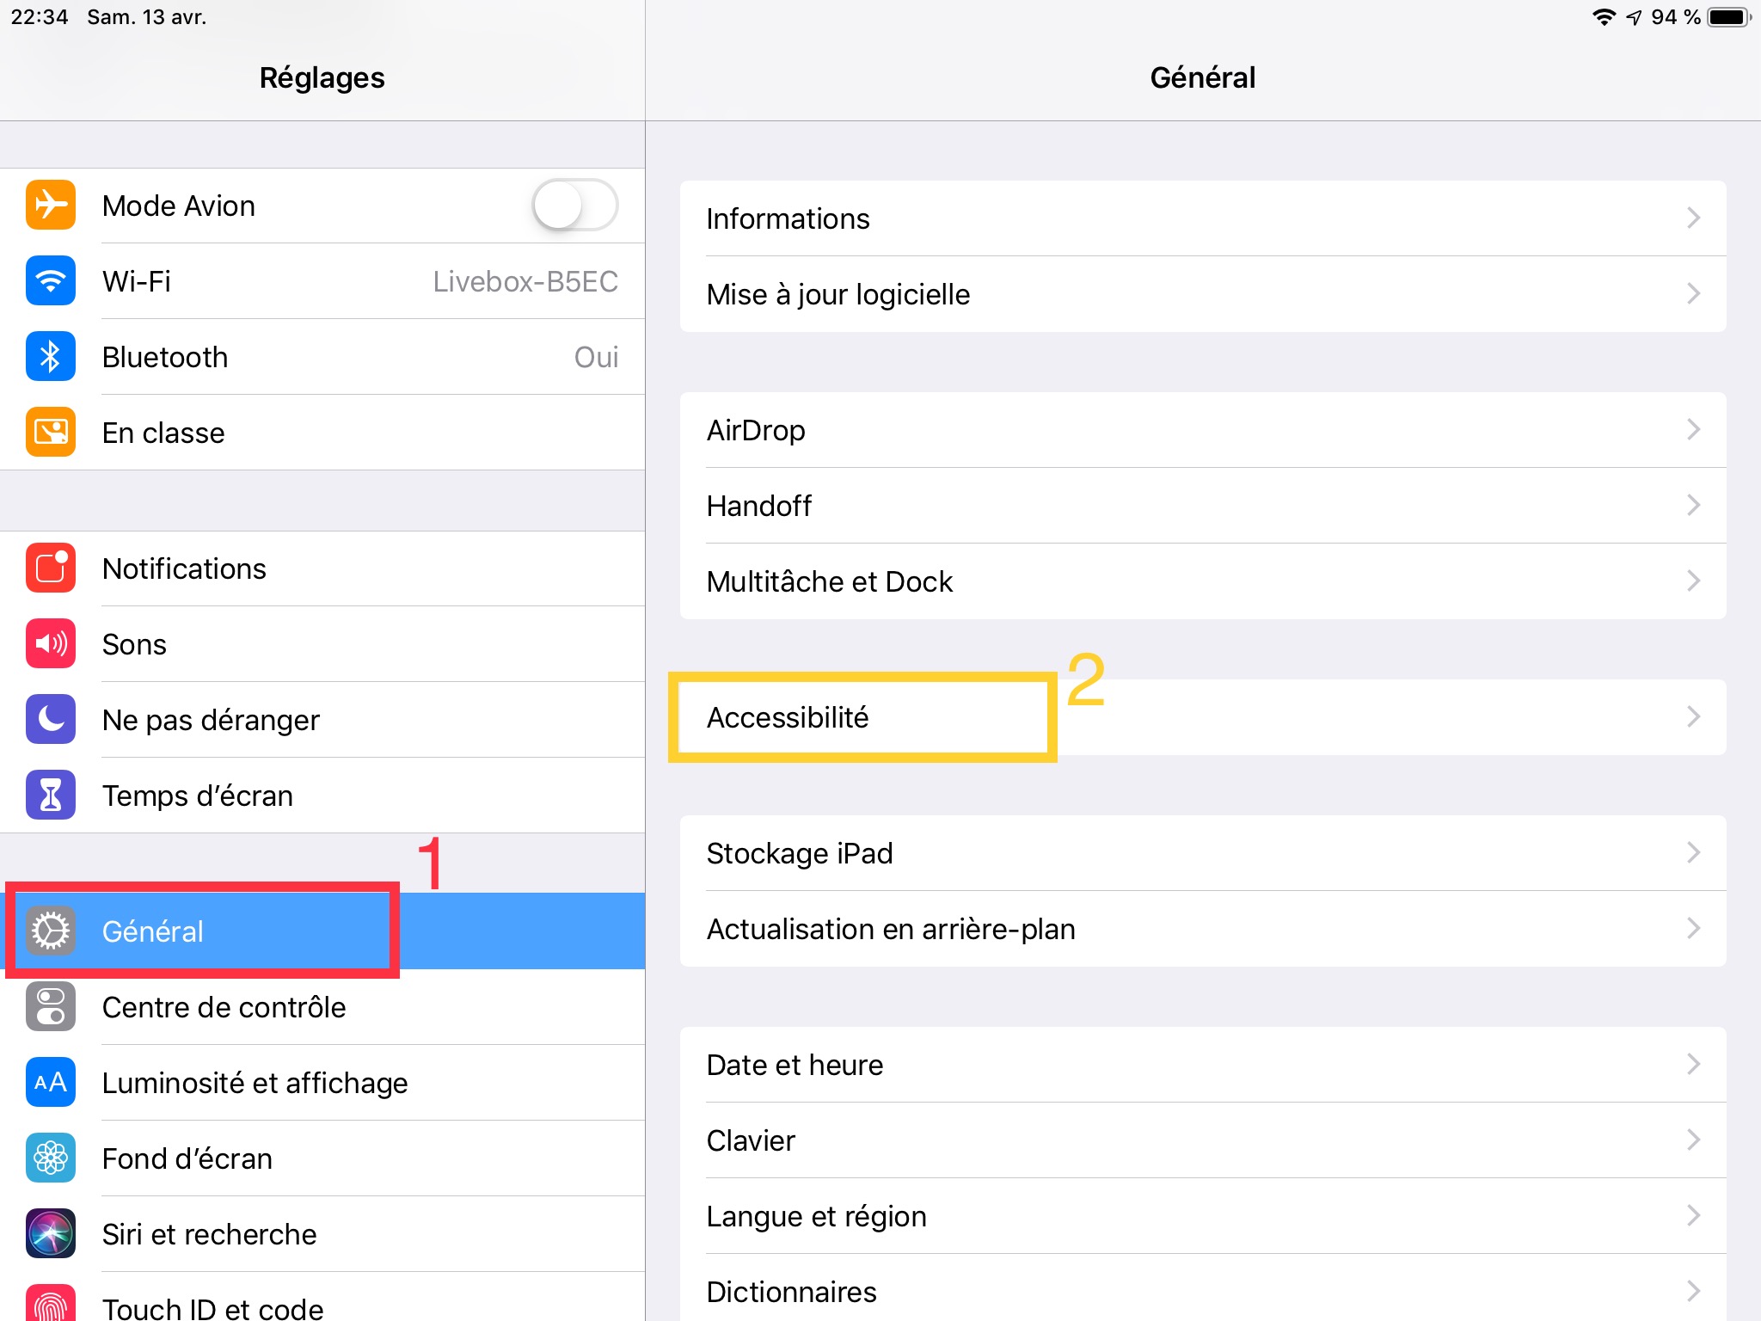This screenshot has height=1321, width=1761.
Task: Expand Stockage iPad chevron arrow
Action: (1693, 853)
